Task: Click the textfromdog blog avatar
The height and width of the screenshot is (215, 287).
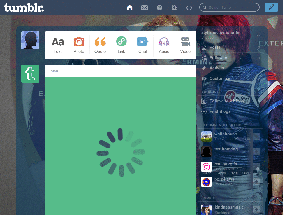Action: tap(206, 151)
